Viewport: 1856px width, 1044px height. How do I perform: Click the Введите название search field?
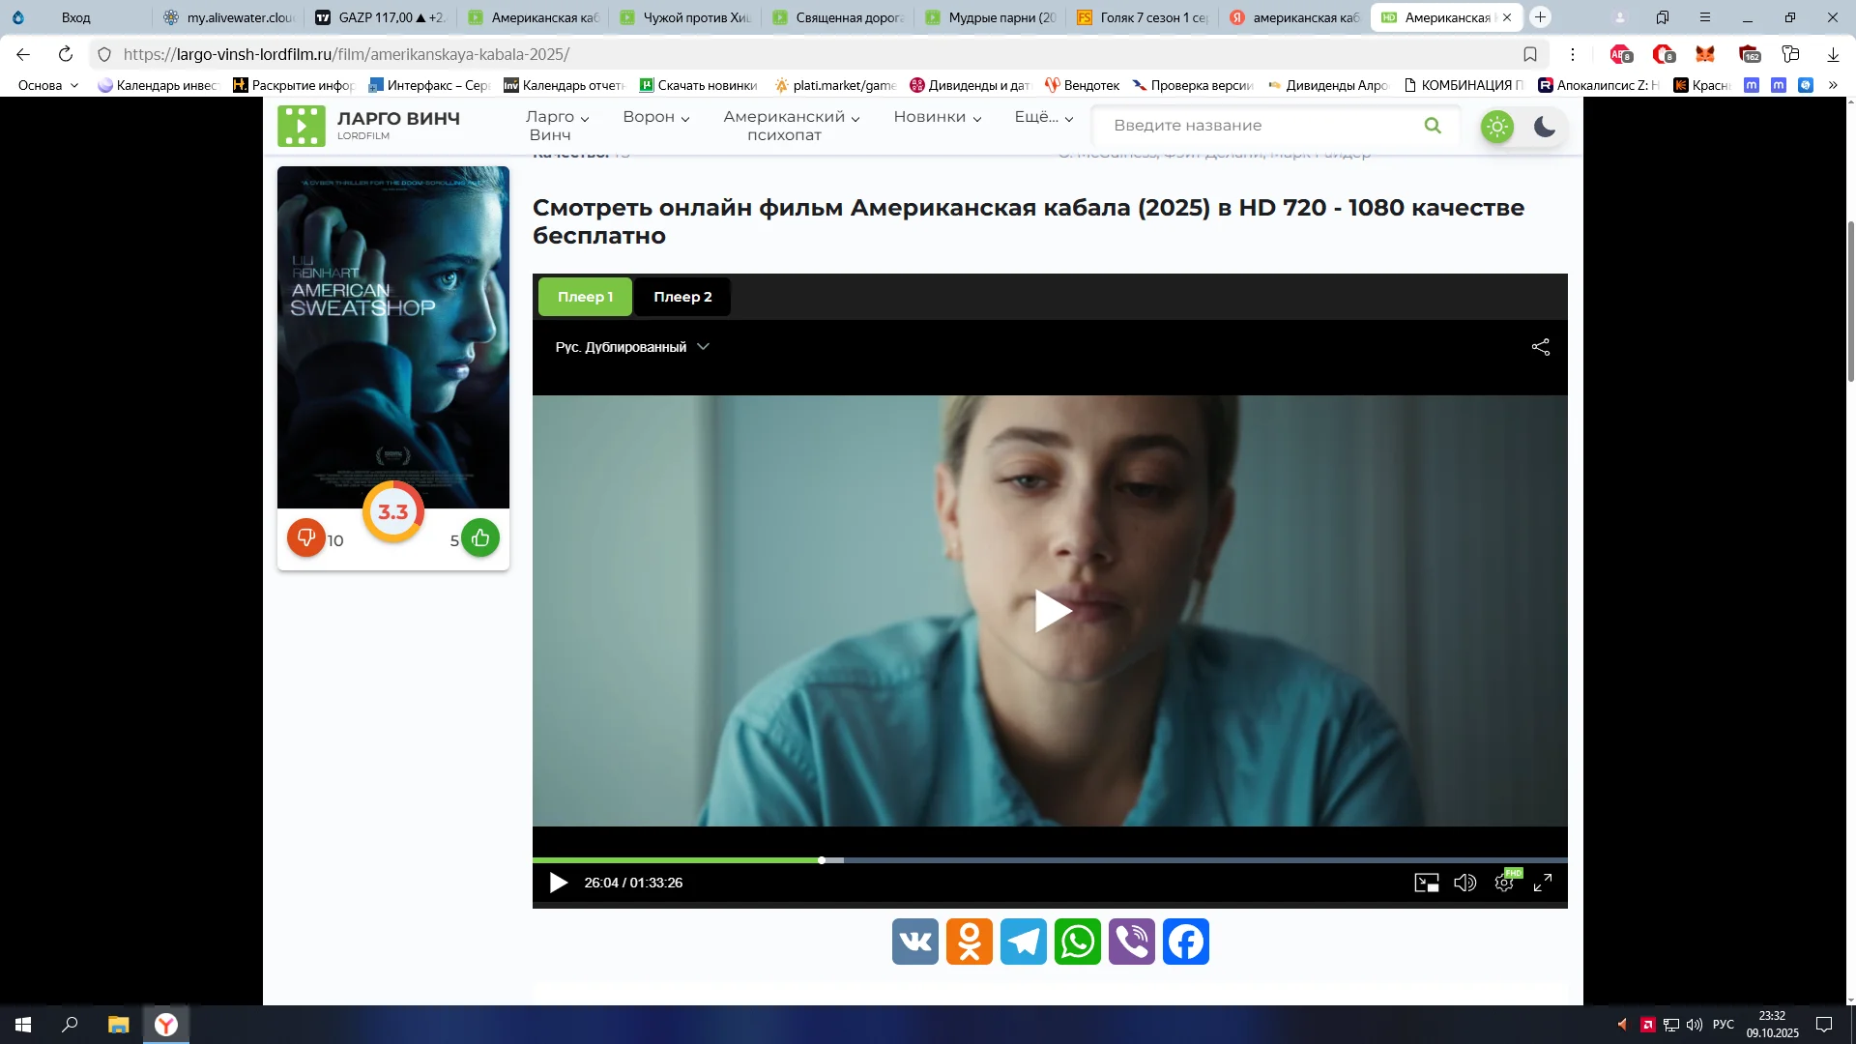(1257, 126)
